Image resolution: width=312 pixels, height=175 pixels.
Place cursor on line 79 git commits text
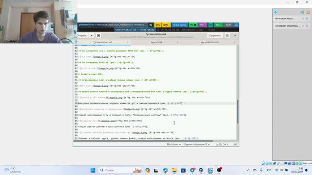pos(131,103)
